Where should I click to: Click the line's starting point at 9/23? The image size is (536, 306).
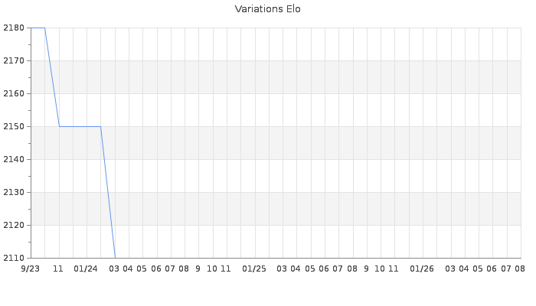click(31, 28)
